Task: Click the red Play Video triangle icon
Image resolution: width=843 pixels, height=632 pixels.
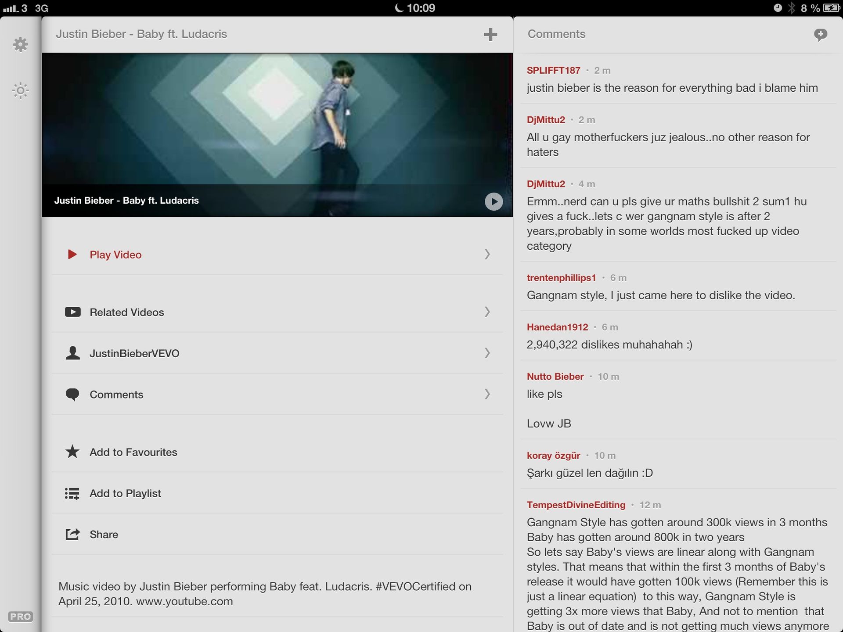Action: [x=72, y=255]
